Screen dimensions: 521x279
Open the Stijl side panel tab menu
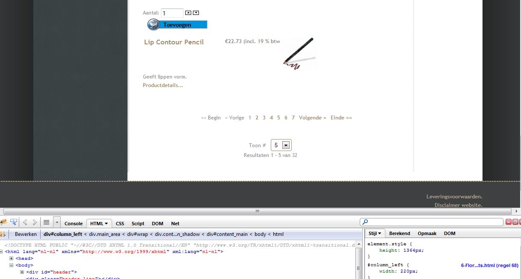375,233
